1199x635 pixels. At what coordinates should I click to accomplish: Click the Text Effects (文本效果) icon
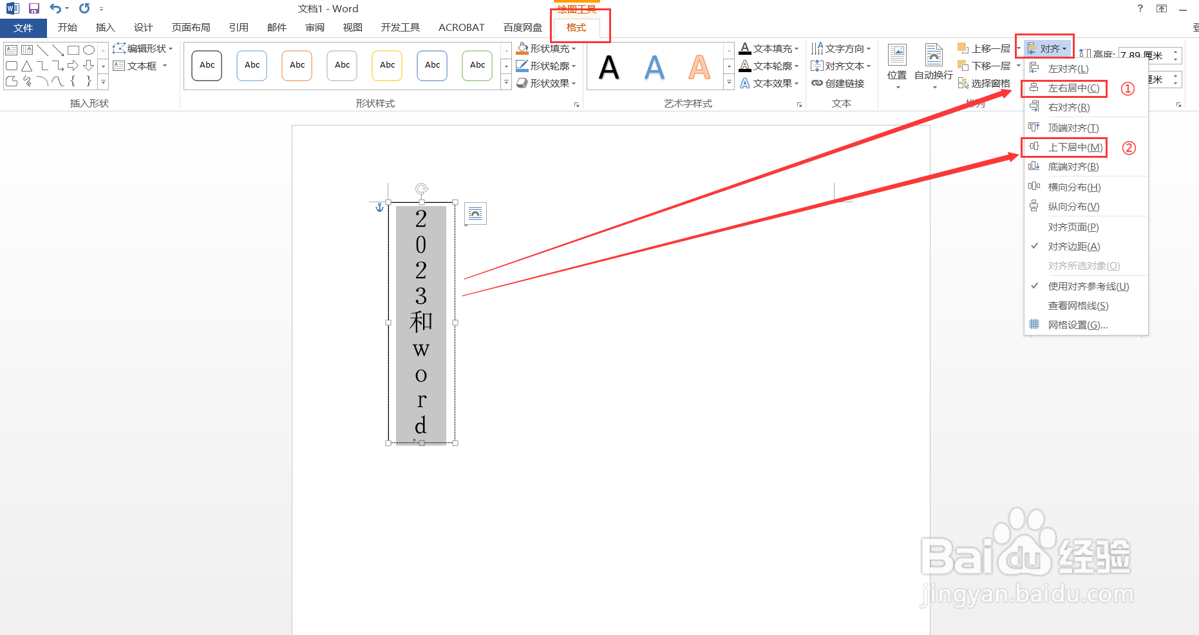click(x=745, y=83)
